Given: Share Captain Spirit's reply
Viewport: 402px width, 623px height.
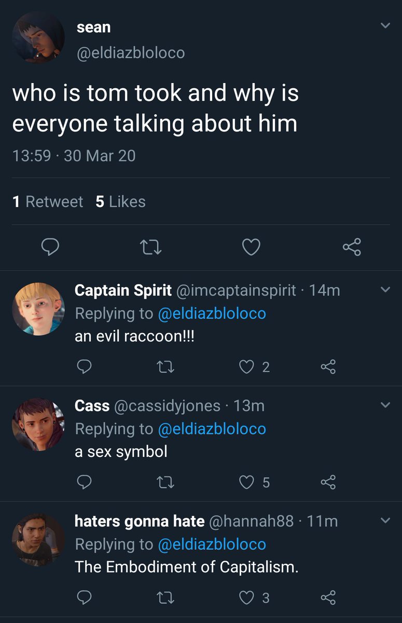Looking at the screenshot, I should tap(328, 367).
